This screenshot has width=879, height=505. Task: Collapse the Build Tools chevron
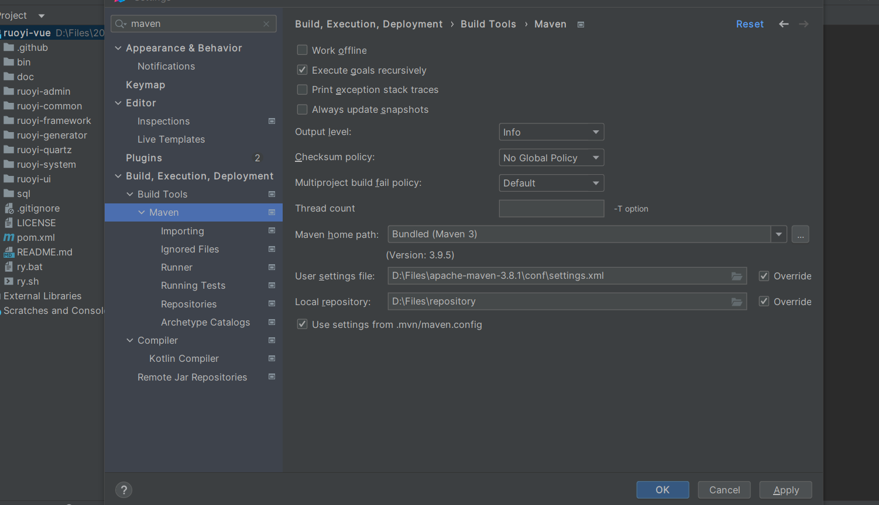pyautogui.click(x=130, y=194)
